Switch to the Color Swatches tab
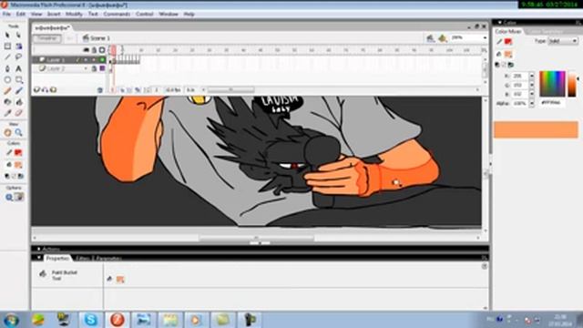 click(x=546, y=32)
